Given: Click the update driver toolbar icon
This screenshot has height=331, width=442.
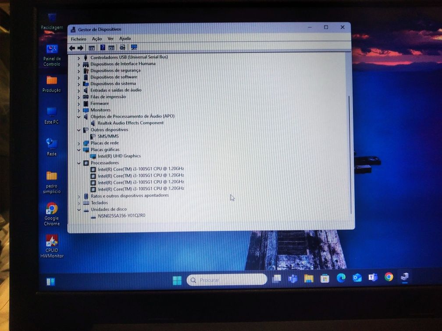Looking at the screenshot, I should (122, 47).
